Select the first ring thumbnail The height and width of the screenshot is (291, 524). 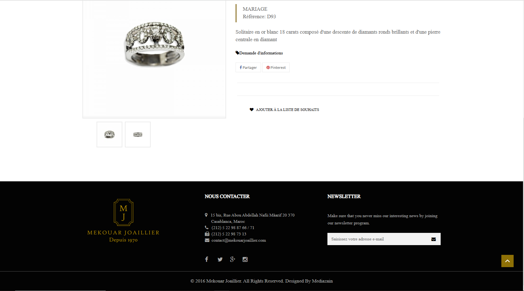click(x=109, y=135)
